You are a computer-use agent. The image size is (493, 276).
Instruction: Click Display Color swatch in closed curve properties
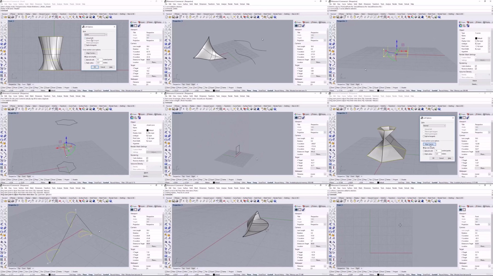pos(147,133)
